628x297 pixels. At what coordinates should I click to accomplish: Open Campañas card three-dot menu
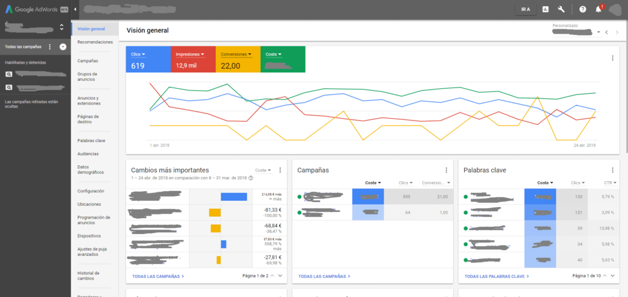click(x=446, y=170)
